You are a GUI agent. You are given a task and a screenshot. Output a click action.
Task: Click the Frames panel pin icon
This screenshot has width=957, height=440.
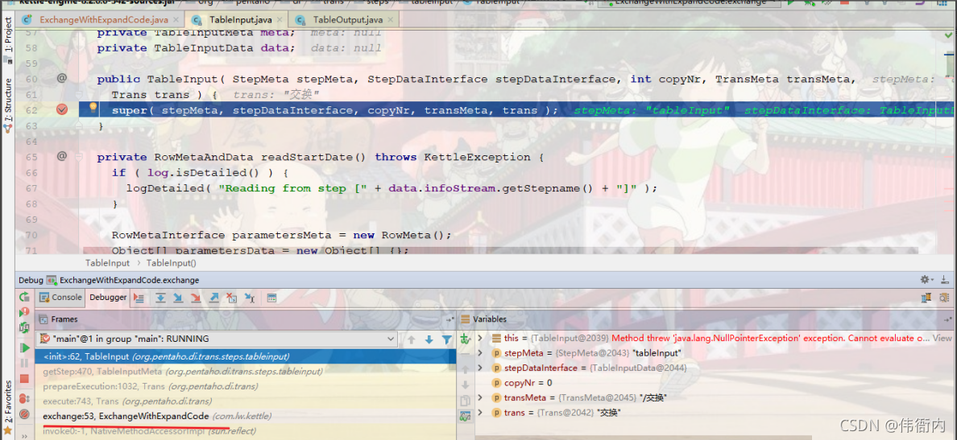[449, 319]
